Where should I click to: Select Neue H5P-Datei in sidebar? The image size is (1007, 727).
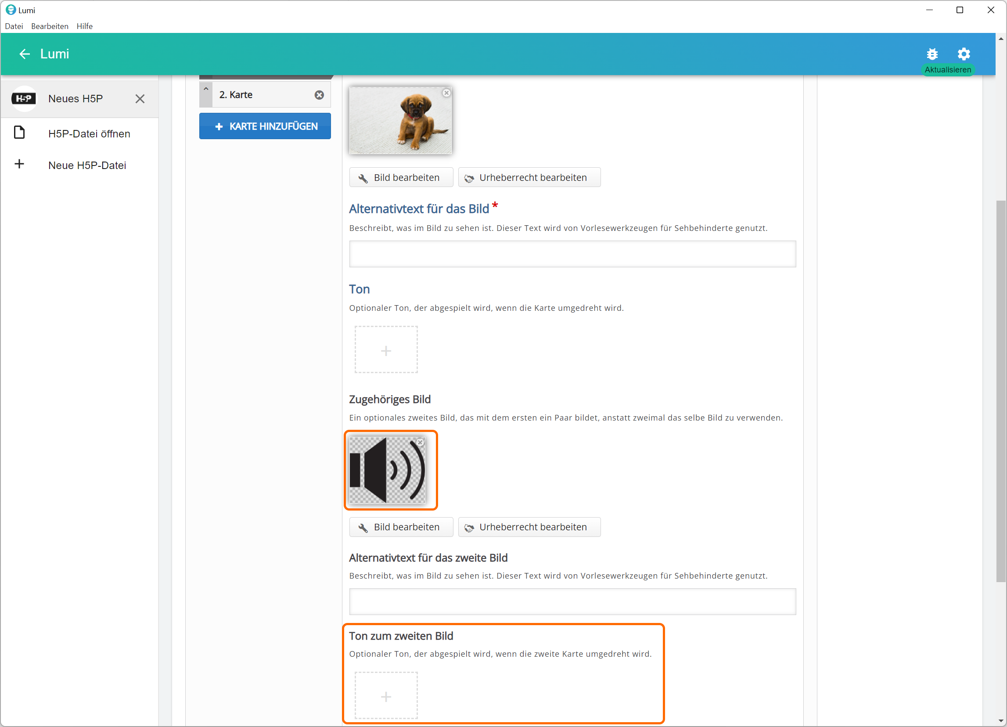(x=87, y=165)
